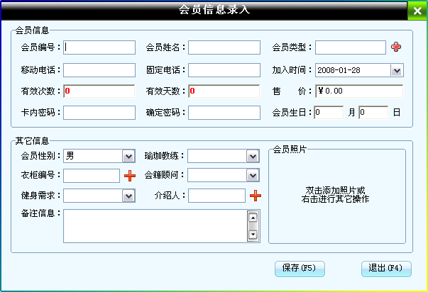Click the red plus beside 会员类型 field
This screenshot has width=428, height=292.
coord(396,47)
